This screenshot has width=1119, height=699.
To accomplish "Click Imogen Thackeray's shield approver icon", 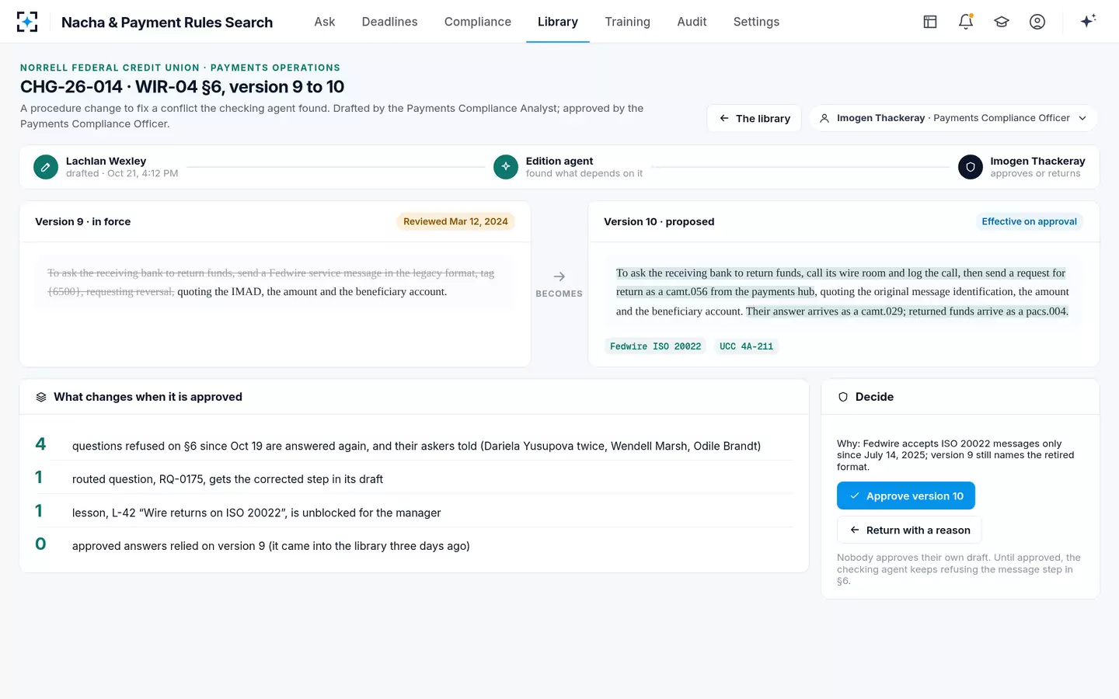I will [x=971, y=167].
